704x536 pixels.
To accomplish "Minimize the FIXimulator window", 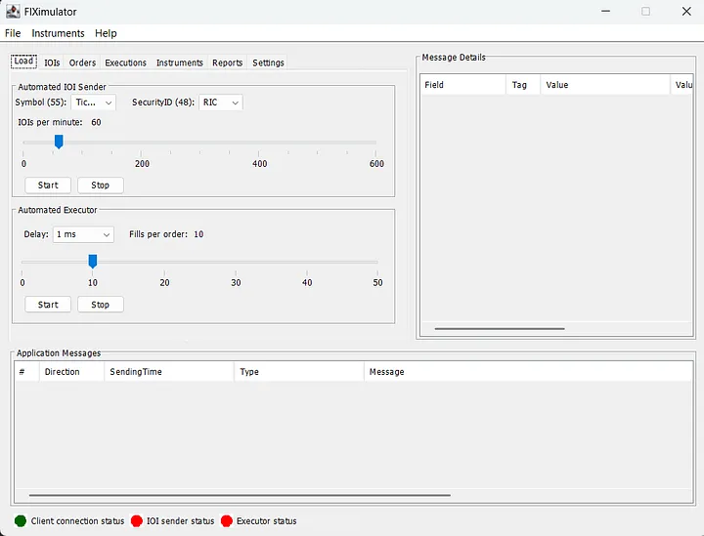I will [x=605, y=11].
